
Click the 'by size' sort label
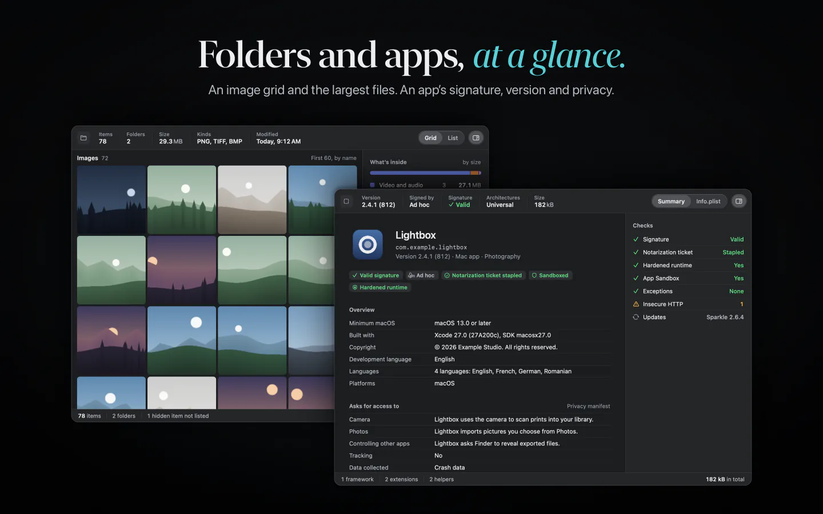click(472, 162)
